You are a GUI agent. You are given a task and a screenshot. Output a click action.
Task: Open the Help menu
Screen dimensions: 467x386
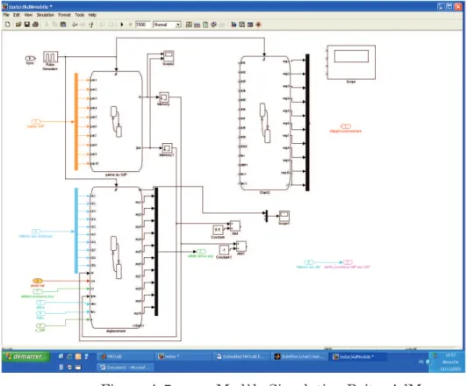click(x=92, y=15)
